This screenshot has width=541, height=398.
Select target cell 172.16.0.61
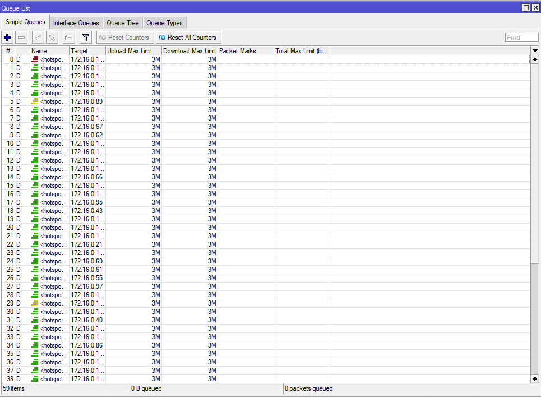[86, 270]
